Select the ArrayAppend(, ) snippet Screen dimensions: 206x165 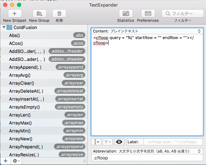coord(44,67)
